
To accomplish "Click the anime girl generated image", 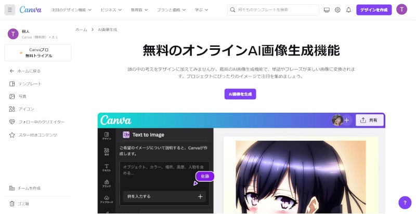I will 301,177.
